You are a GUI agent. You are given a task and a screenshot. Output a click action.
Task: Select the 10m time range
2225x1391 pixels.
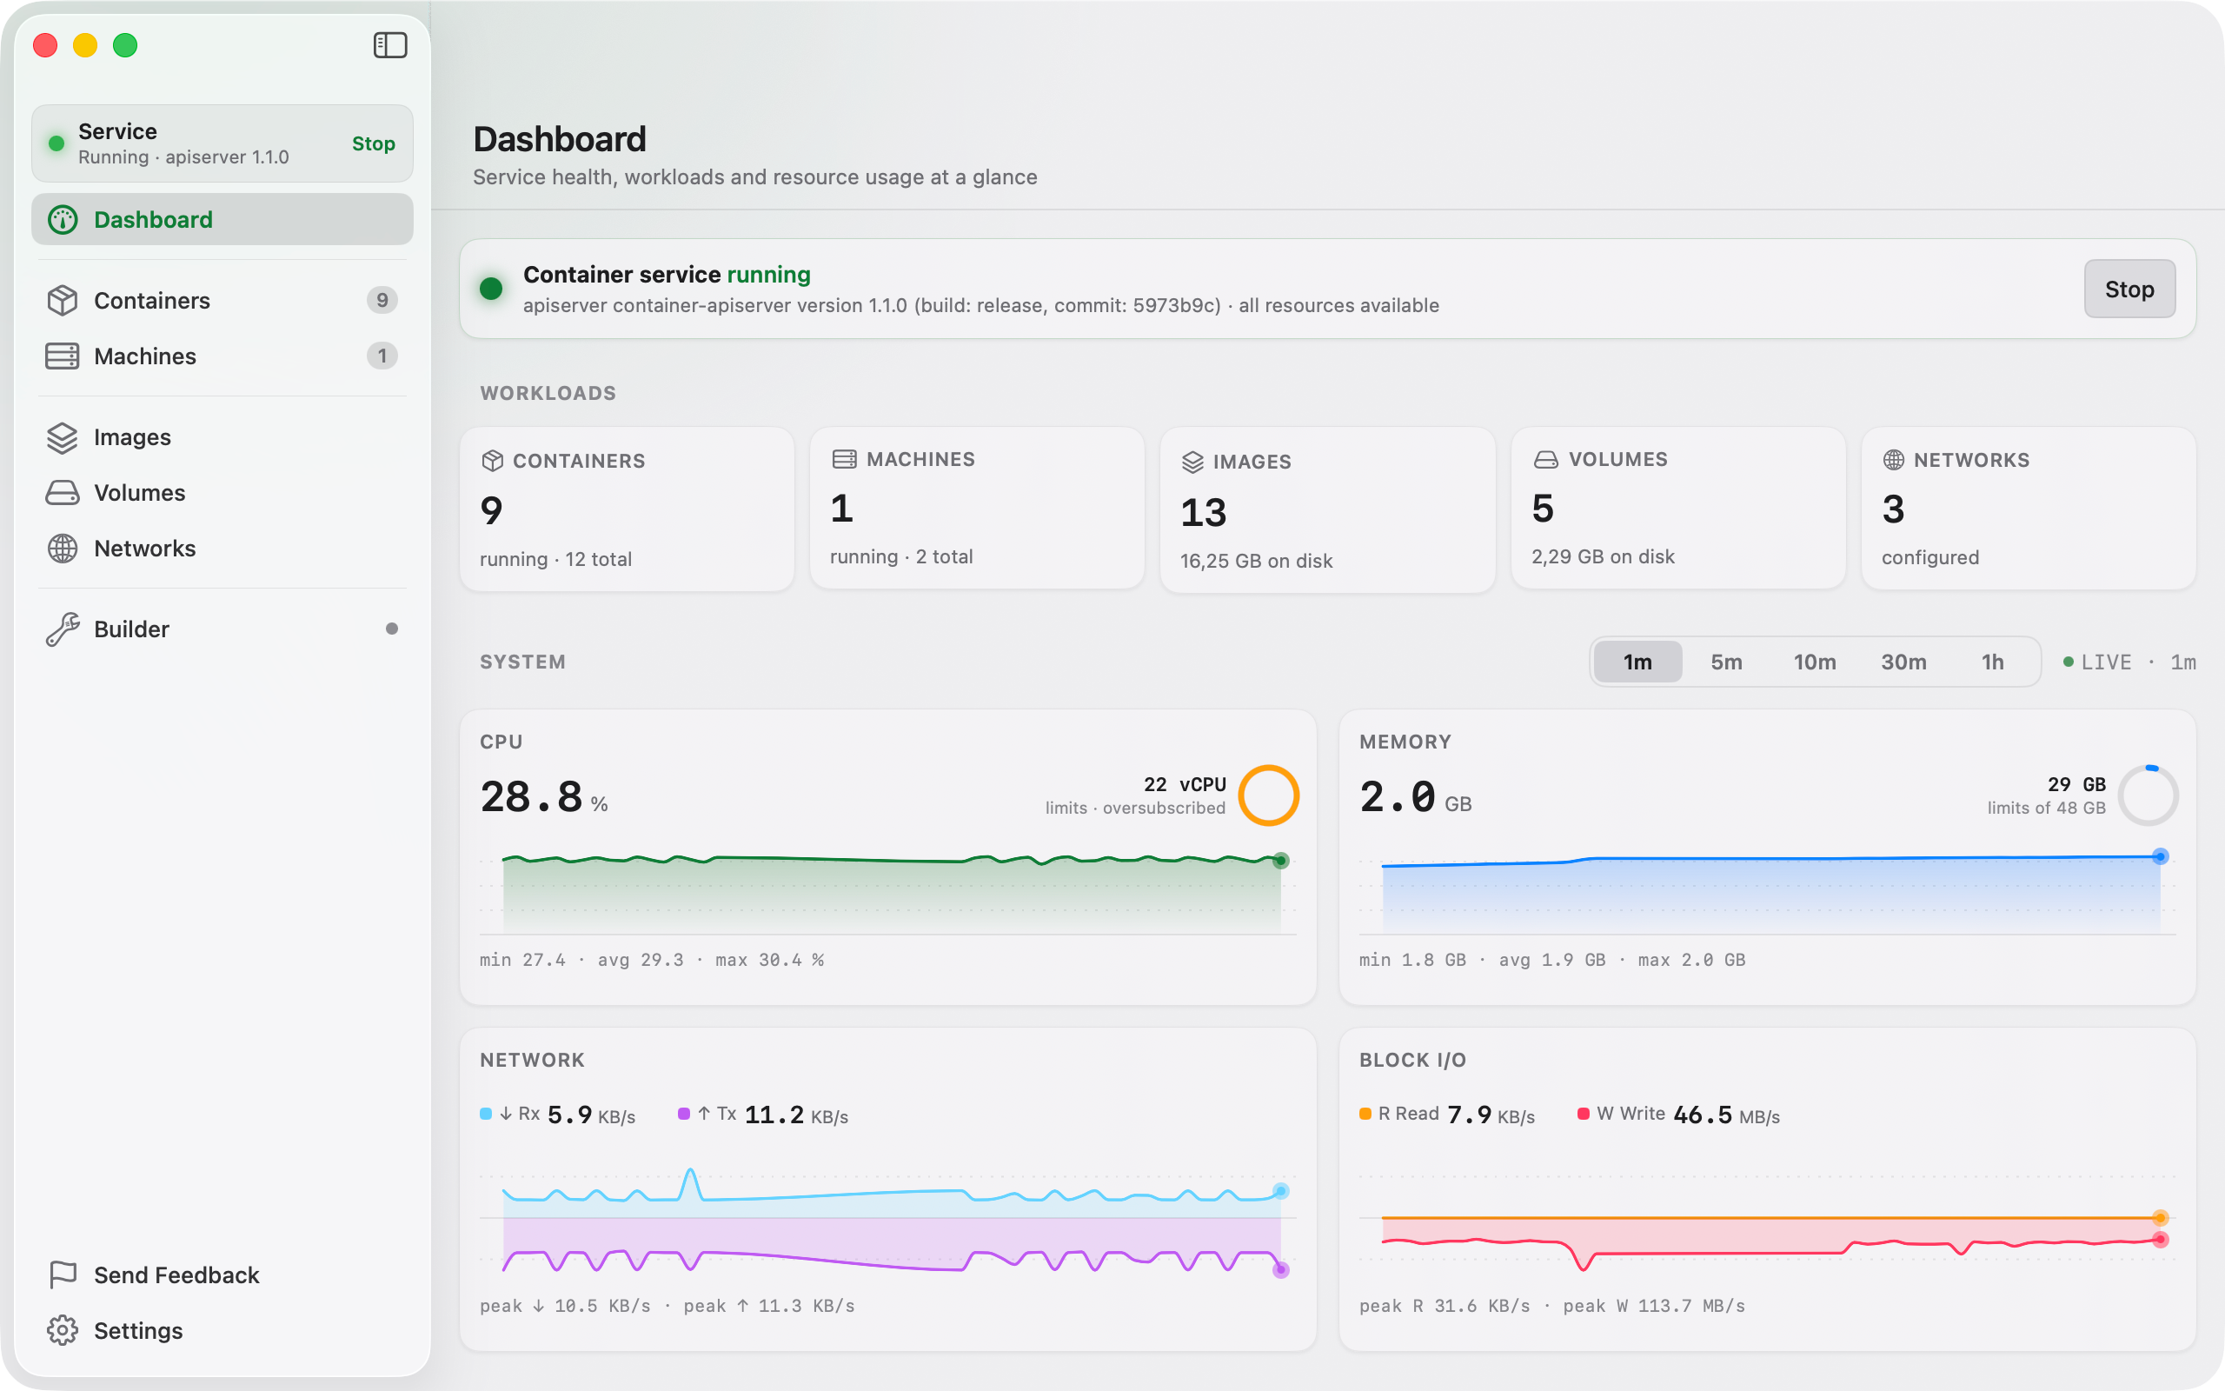point(1815,662)
